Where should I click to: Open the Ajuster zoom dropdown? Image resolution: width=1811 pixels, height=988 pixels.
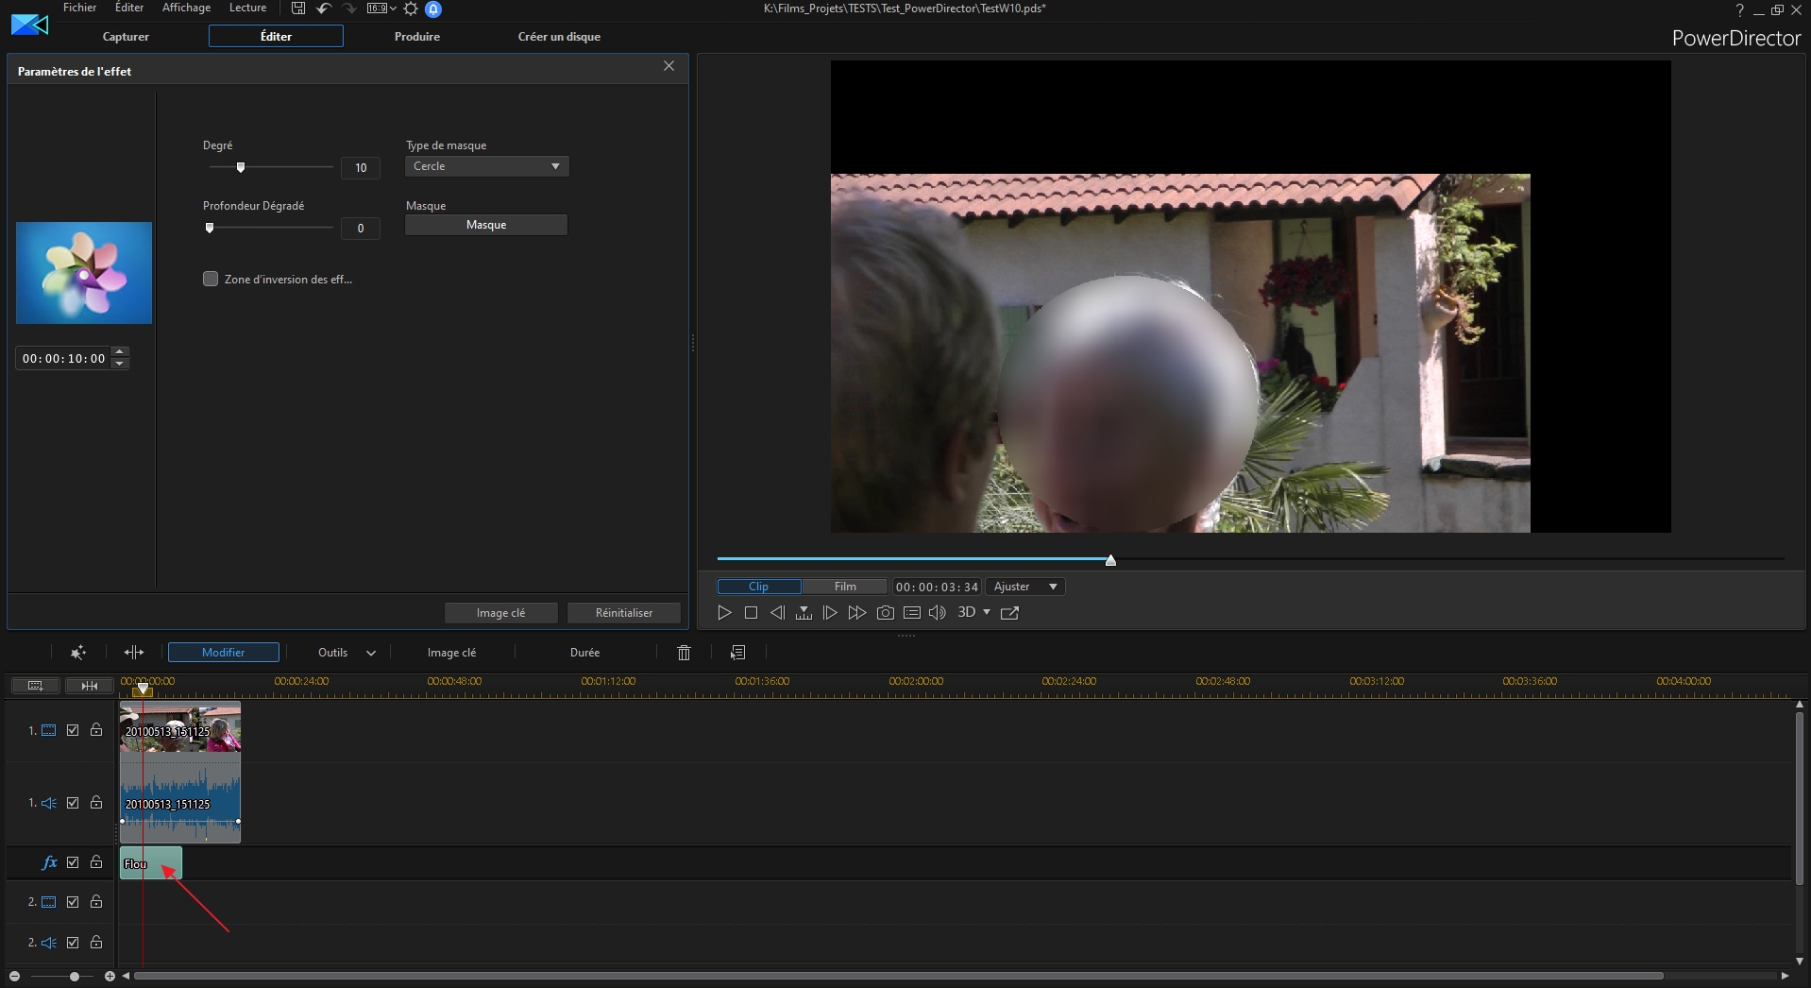click(x=1024, y=587)
